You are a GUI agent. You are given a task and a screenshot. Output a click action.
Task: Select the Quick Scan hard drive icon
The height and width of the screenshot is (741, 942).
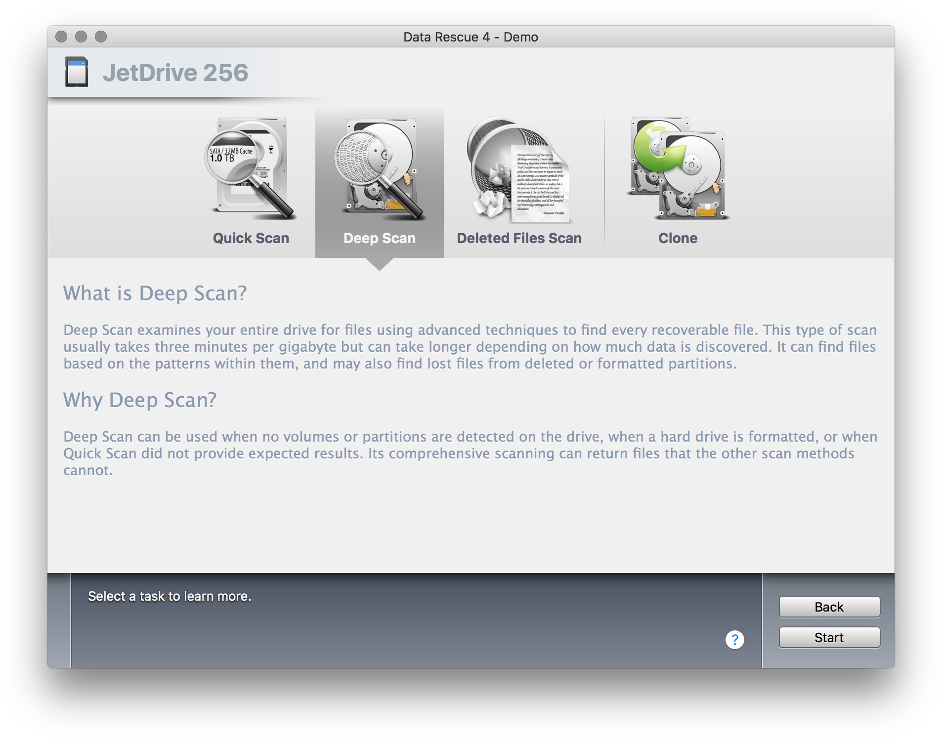tap(250, 168)
